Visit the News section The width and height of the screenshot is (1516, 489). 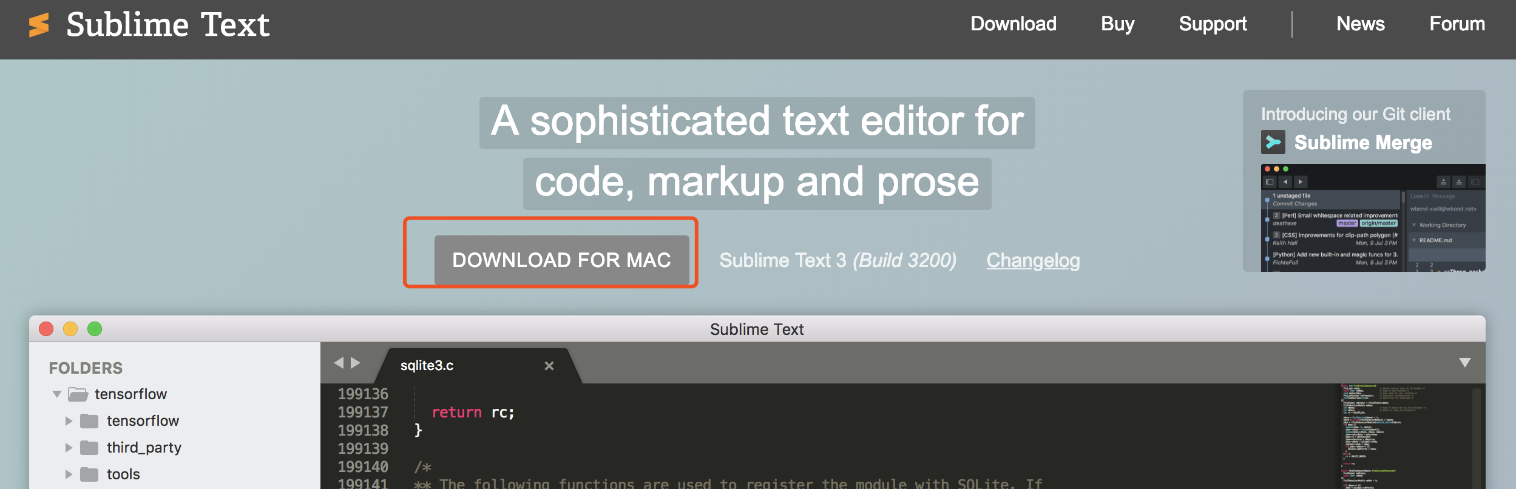tap(1360, 24)
